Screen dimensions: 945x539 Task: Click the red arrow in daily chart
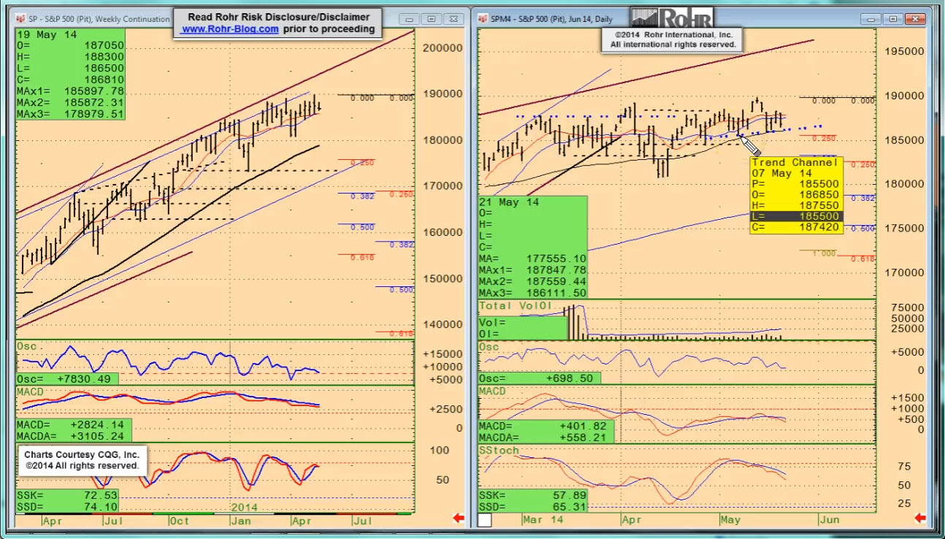(920, 519)
